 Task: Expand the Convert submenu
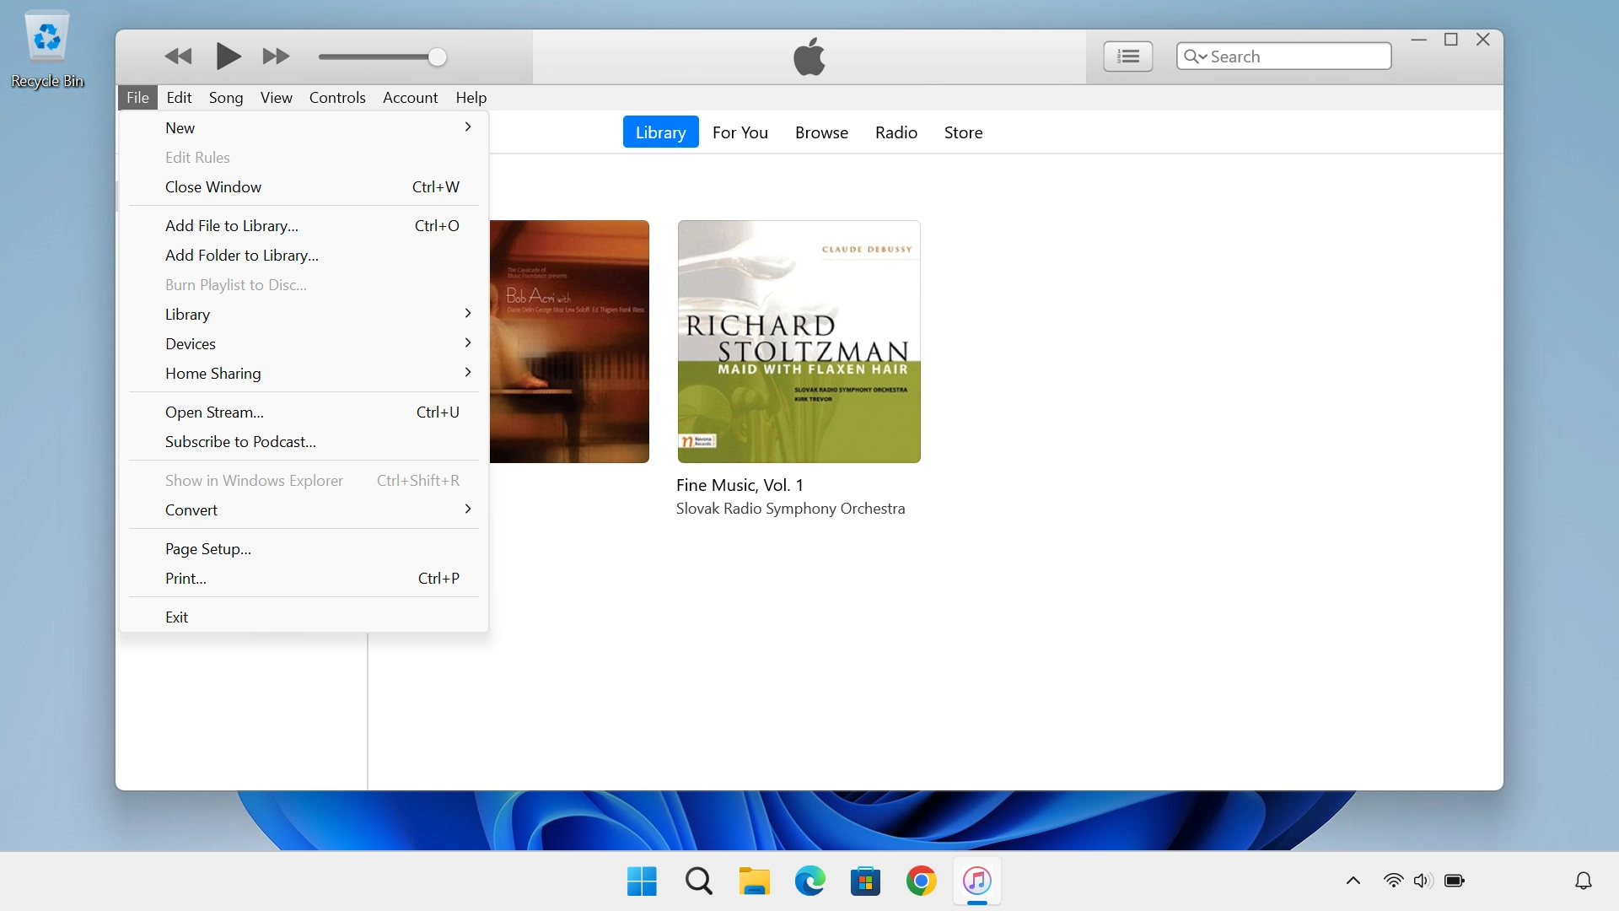191,509
